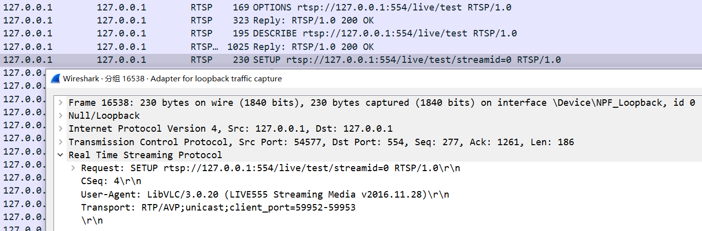The height and width of the screenshot is (231, 702).
Task: Select the Transmission Control Protocol row text
Action: coord(321,142)
